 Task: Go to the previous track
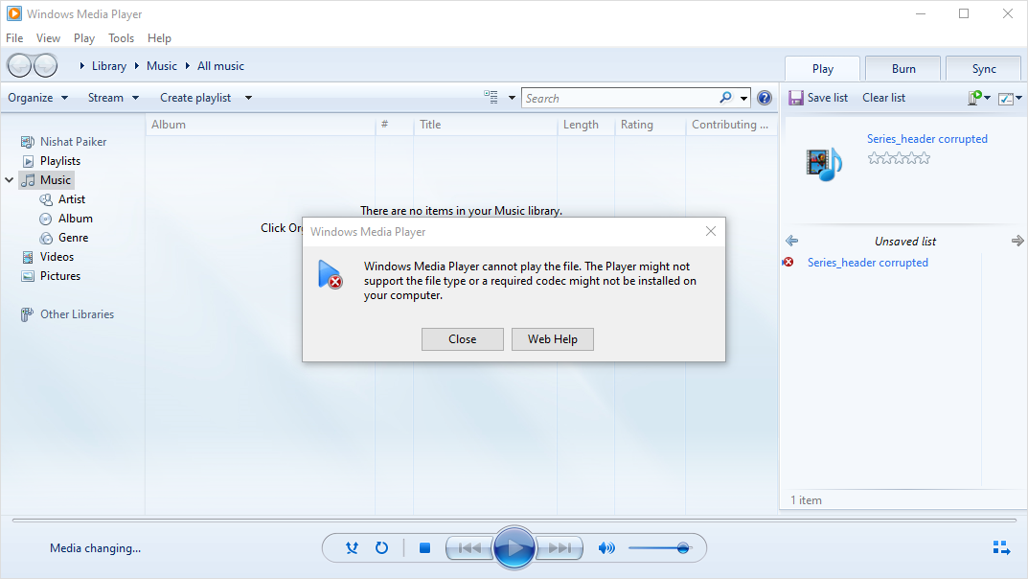469,548
